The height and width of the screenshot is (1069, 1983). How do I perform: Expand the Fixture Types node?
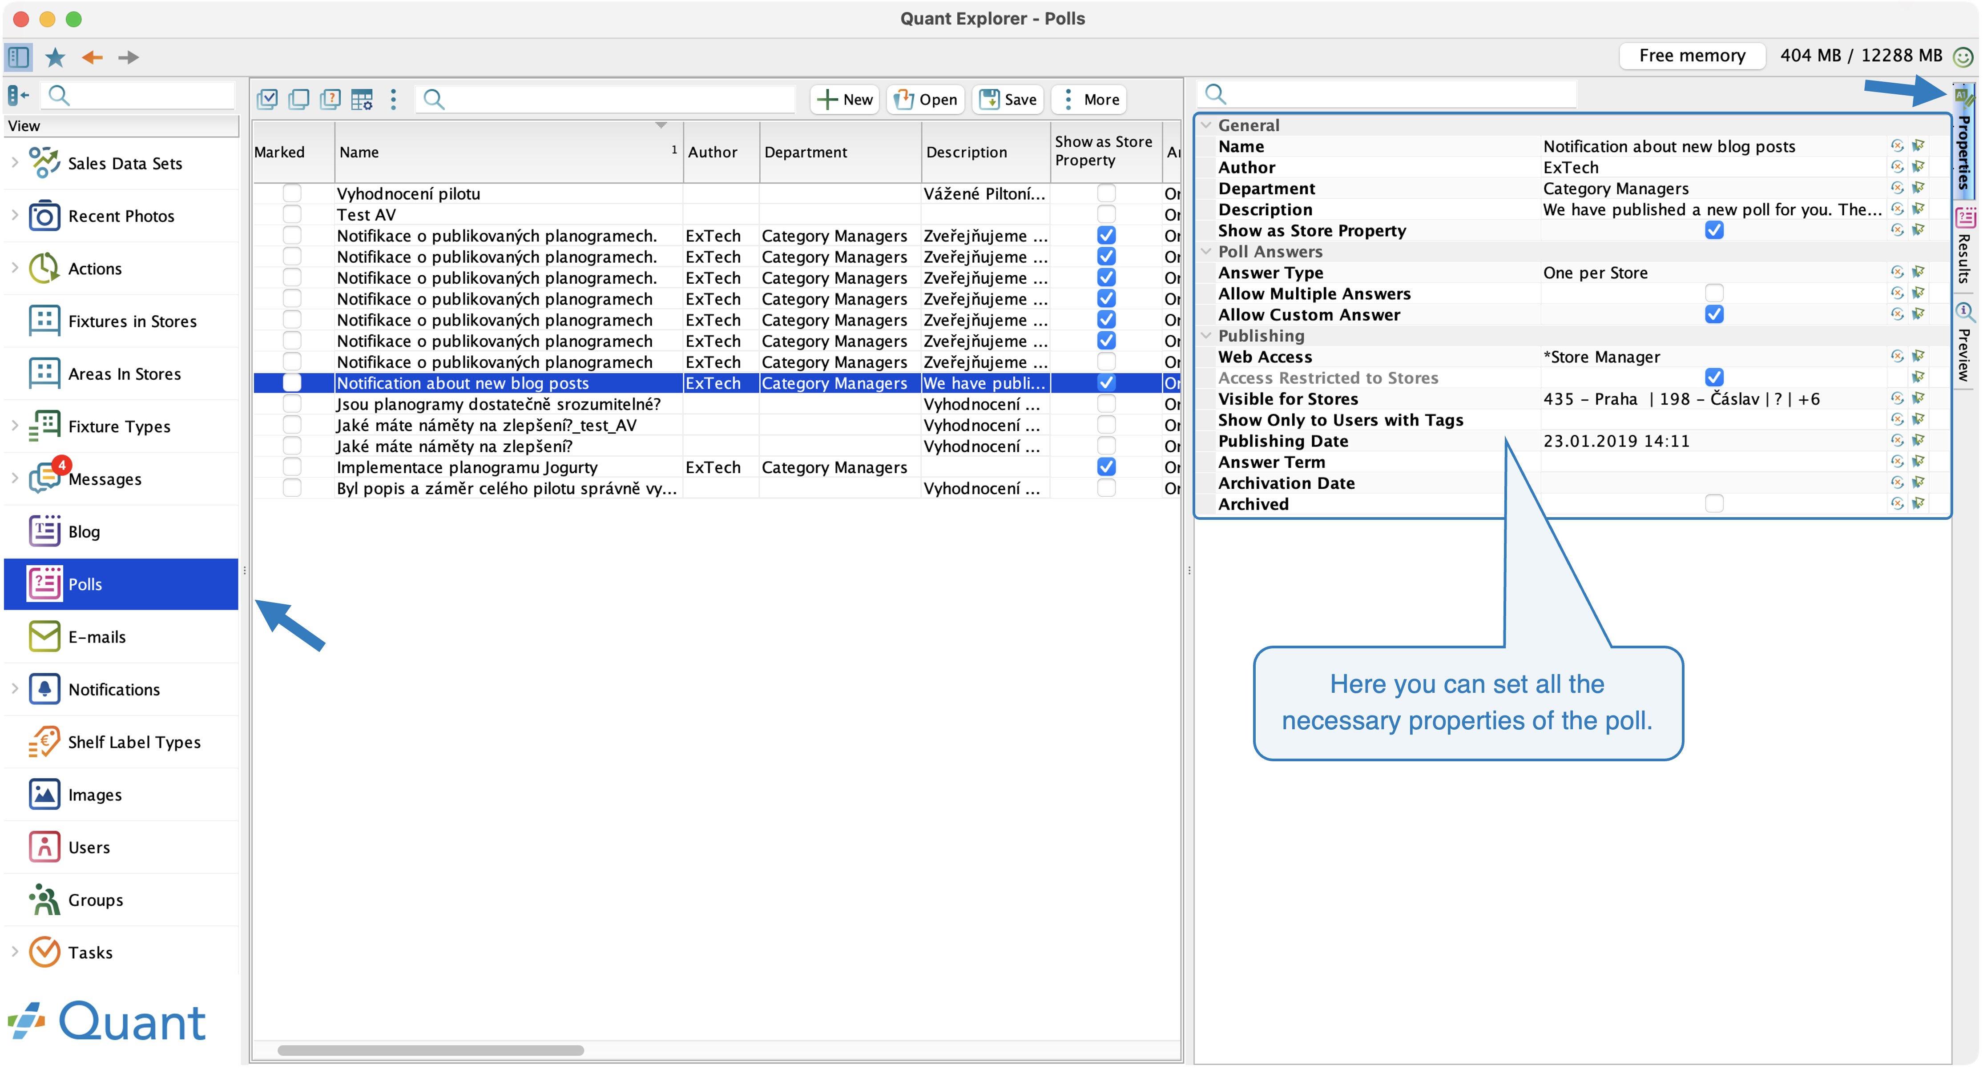tap(15, 426)
